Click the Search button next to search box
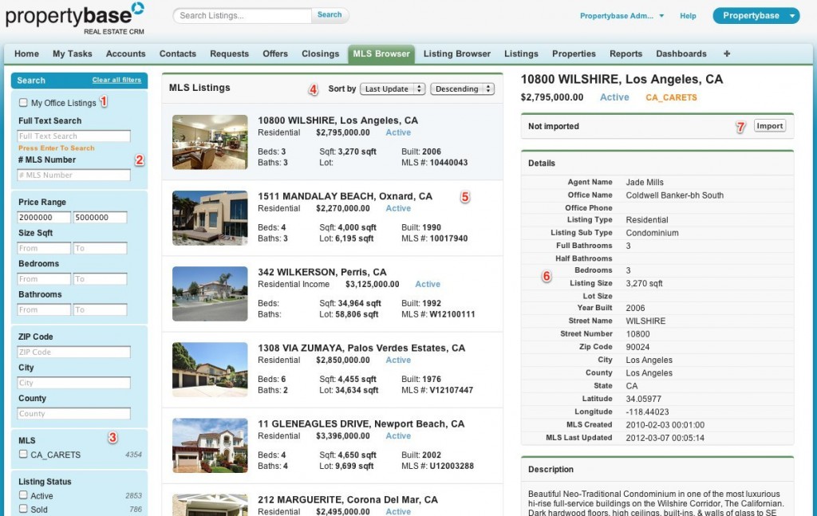The image size is (817, 516). point(330,15)
